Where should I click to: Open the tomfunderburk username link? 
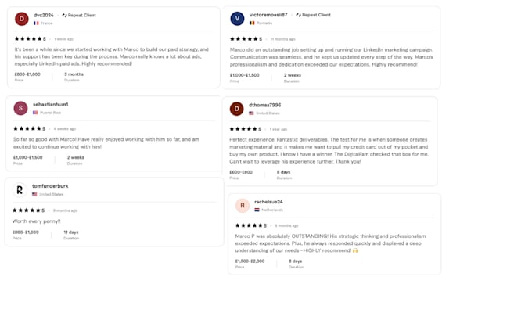coord(50,186)
